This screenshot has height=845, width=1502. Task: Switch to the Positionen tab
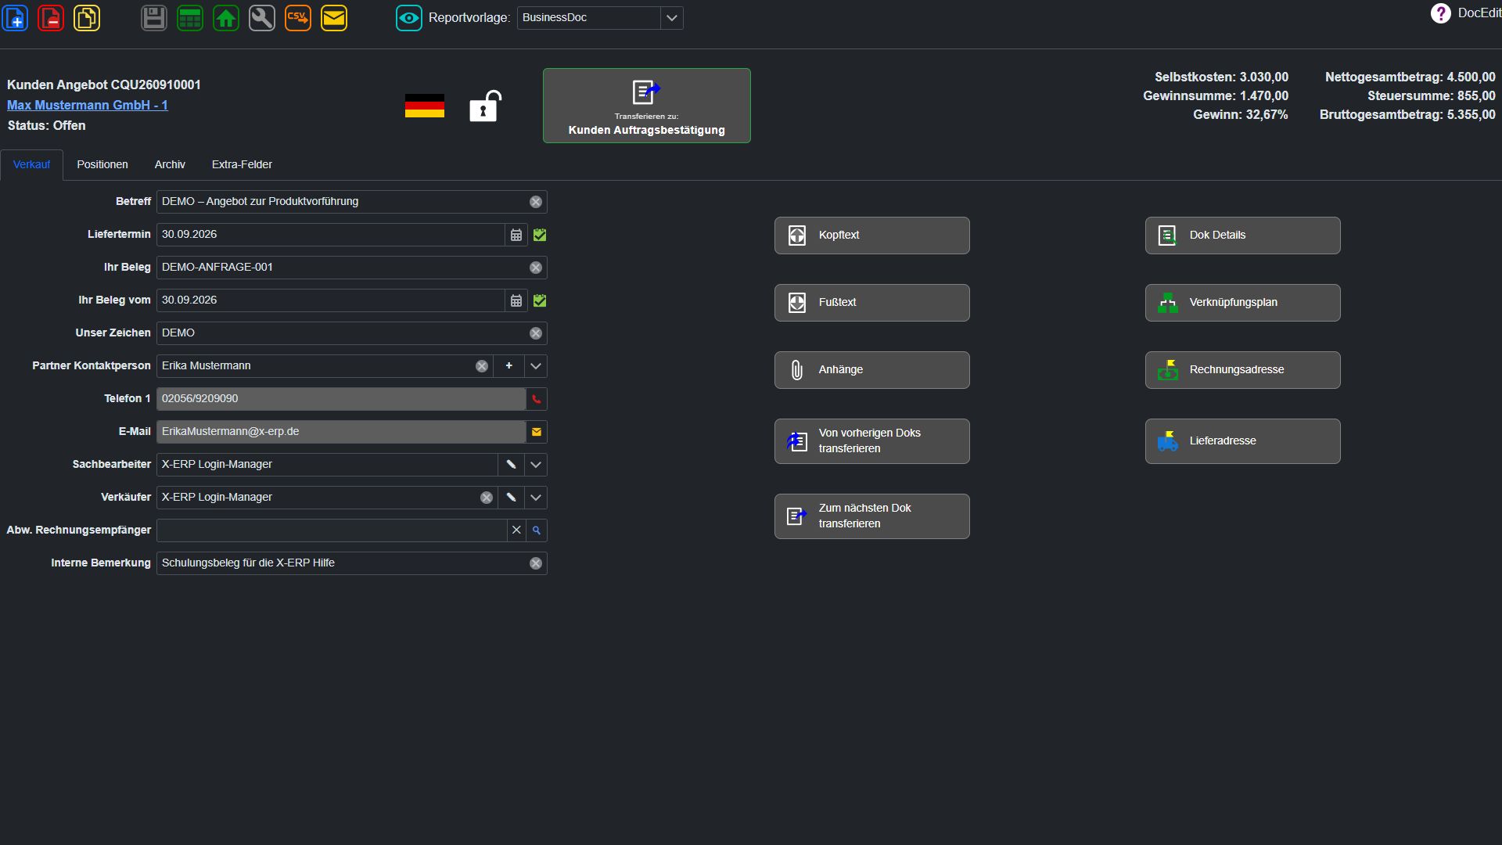102,164
